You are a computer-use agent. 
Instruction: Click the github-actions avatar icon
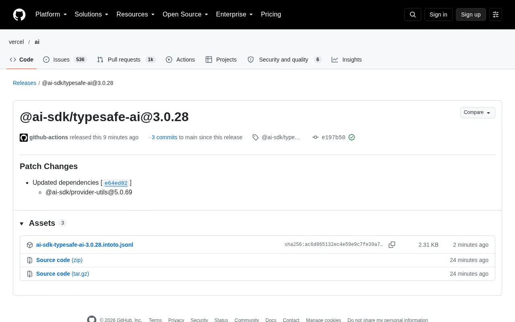point(24,138)
